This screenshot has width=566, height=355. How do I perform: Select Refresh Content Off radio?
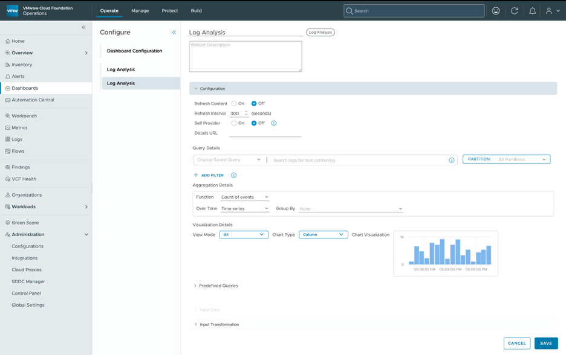(x=254, y=103)
